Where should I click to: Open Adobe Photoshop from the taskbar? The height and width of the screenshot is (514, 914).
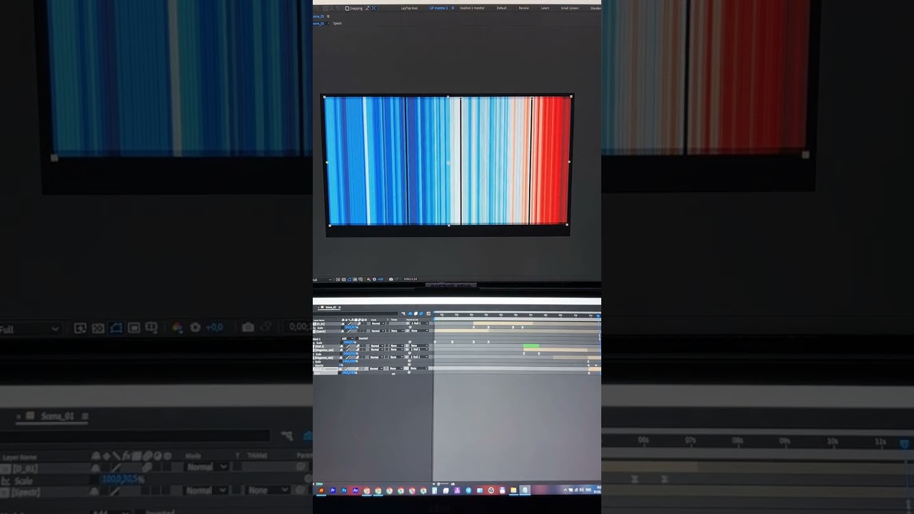tap(344, 490)
